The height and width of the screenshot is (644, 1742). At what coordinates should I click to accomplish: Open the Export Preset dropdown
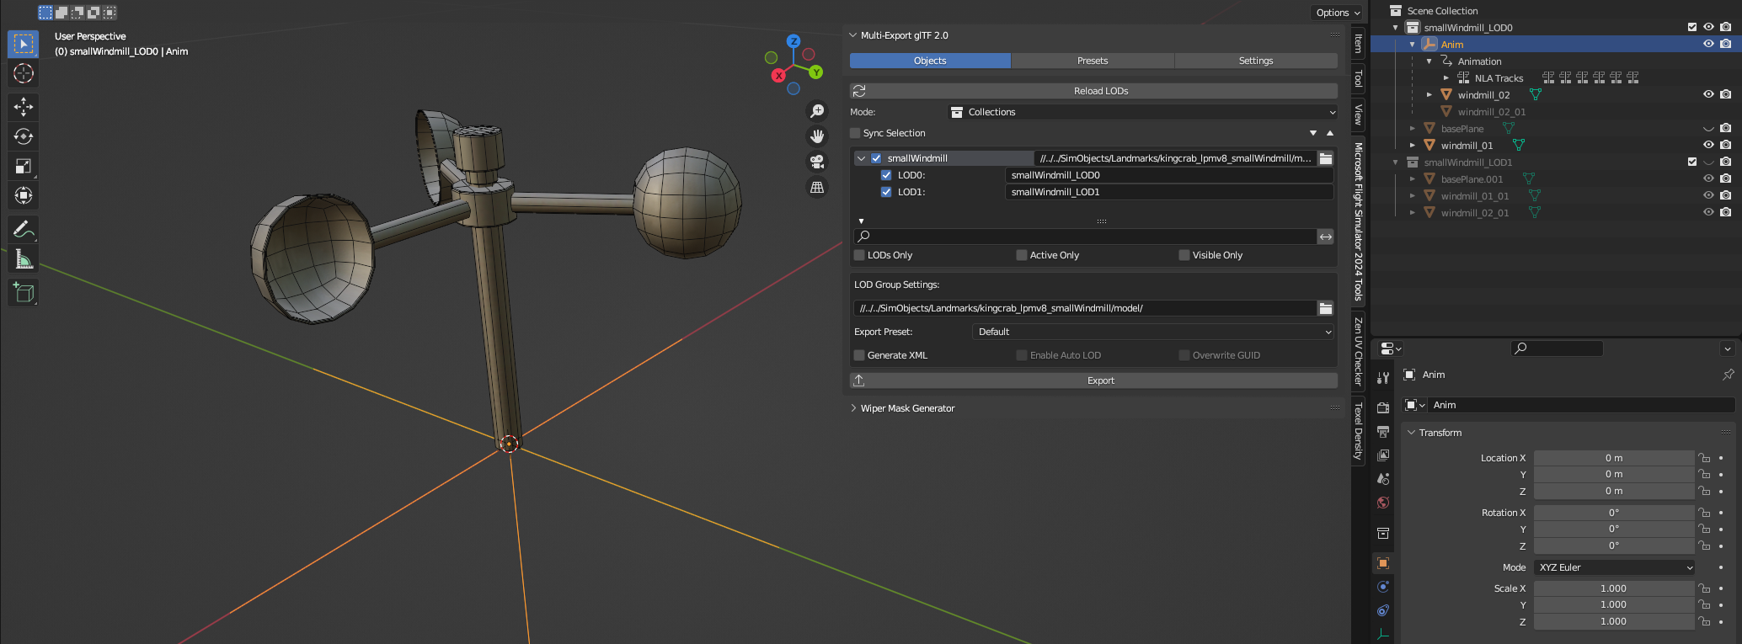click(x=1152, y=332)
